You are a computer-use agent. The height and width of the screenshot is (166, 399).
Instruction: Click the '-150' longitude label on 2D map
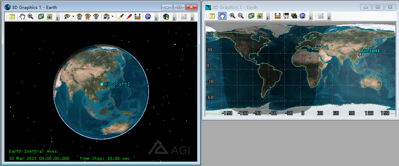point(227,113)
